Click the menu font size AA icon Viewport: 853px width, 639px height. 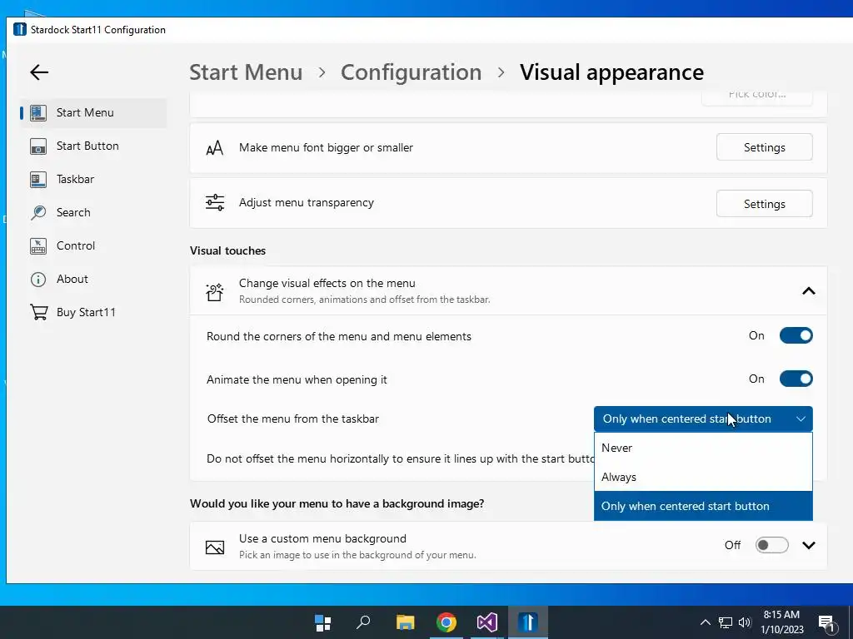tap(214, 148)
